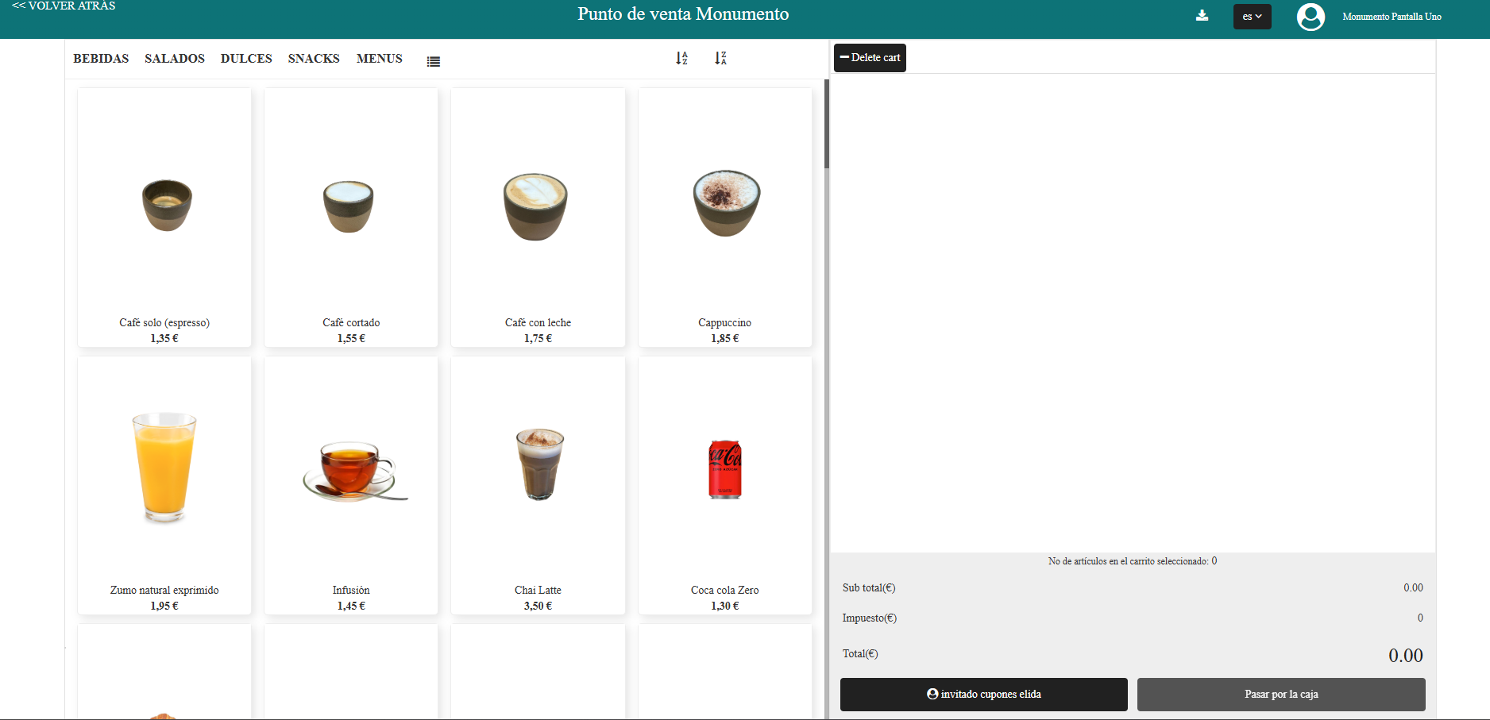
Task: Click the price '1,85 €'
Action: coord(724,338)
